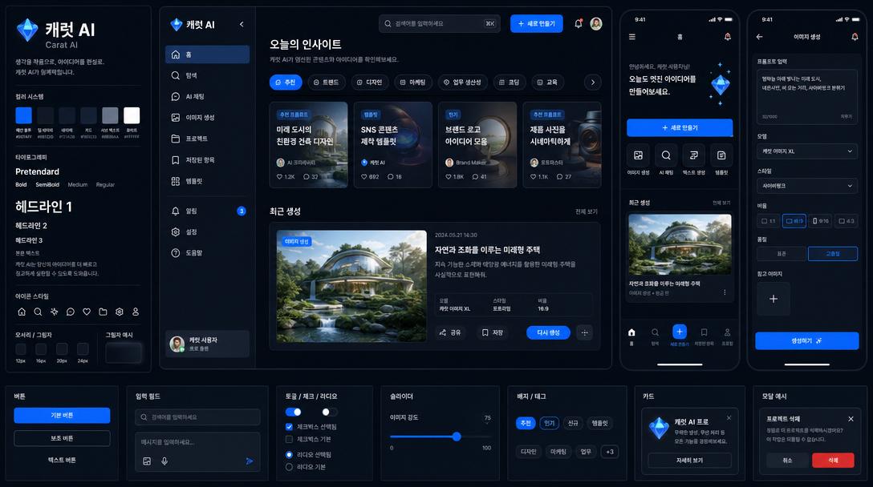
Task: Open 프로젝트 folder in desktop sidebar
Action: 207,139
